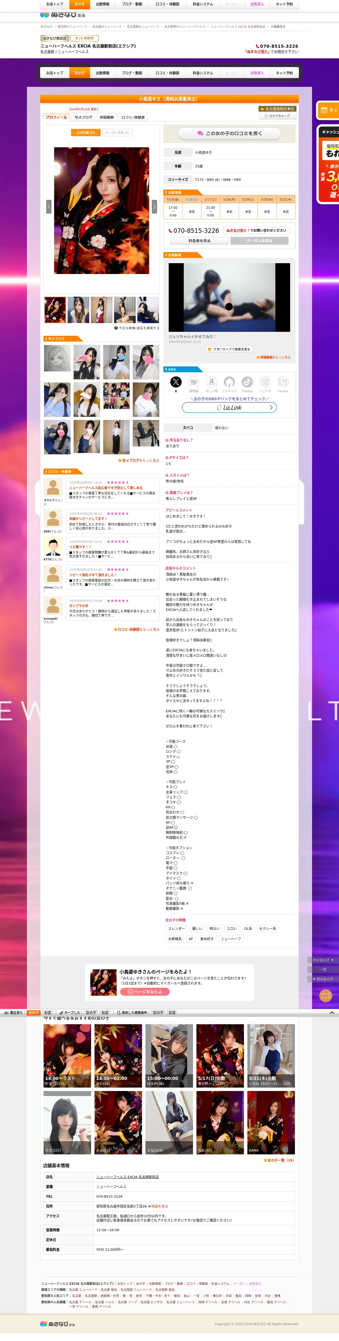339x1341 pixels.
Task: Collapse the bottom bar with the chevron
Action: click(332, 1013)
